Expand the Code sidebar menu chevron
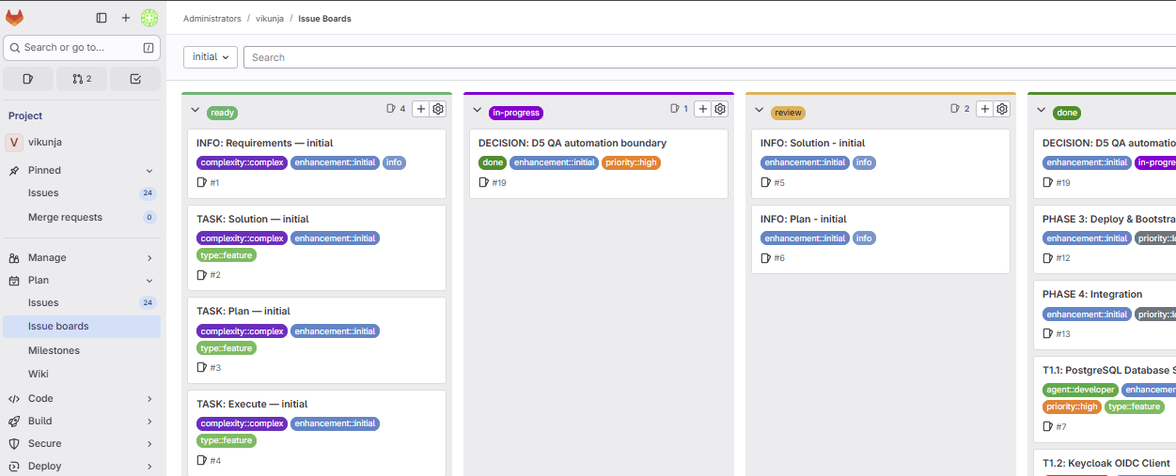Image resolution: width=1176 pixels, height=476 pixels. 149,398
